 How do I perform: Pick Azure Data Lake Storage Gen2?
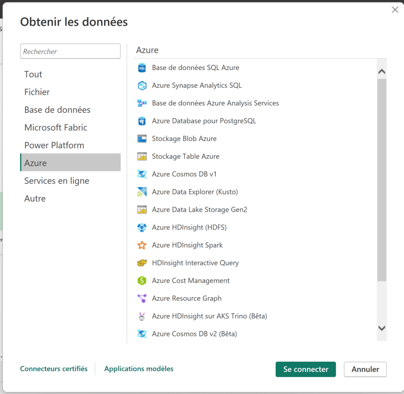click(200, 209)
